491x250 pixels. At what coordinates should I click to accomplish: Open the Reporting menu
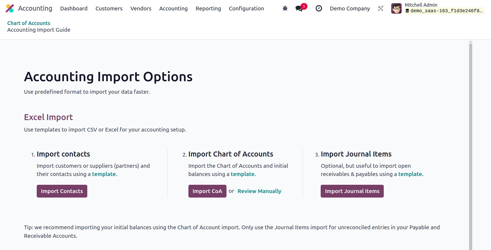208,9
